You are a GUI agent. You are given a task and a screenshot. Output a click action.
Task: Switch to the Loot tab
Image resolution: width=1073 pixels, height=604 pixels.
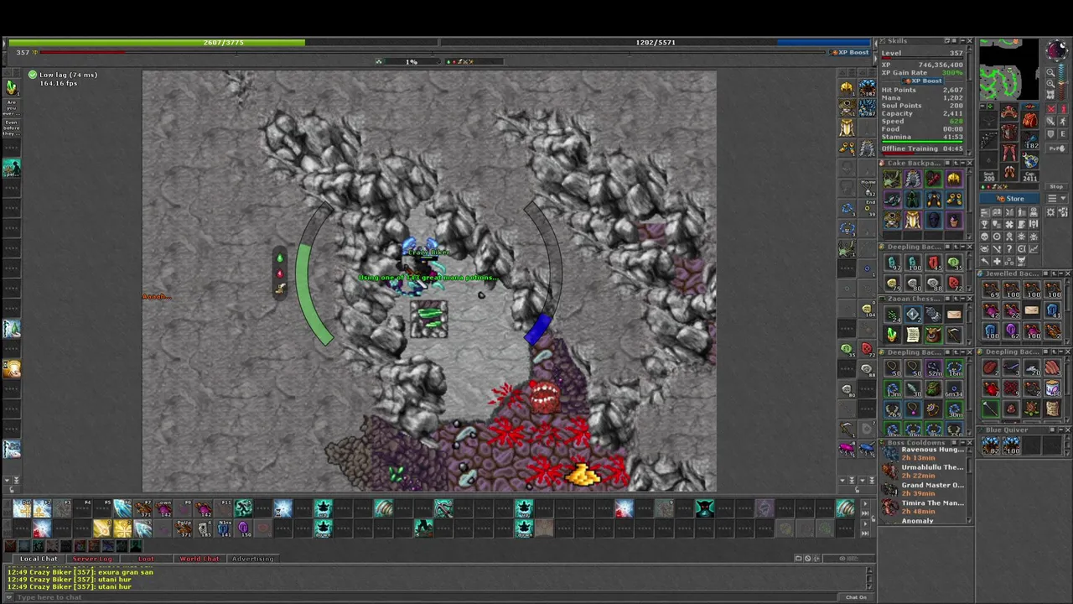146,559
